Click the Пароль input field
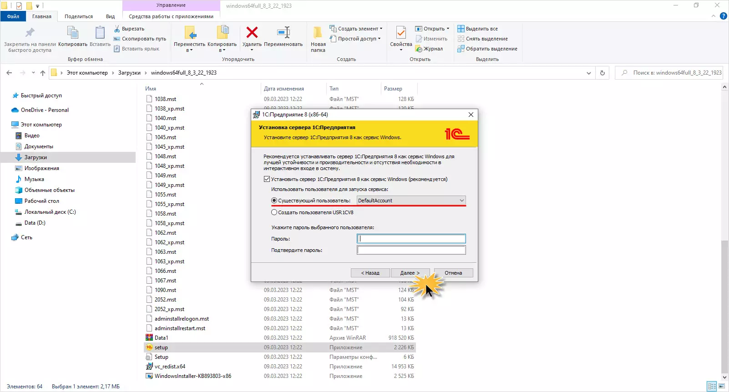 coord(411,239)
